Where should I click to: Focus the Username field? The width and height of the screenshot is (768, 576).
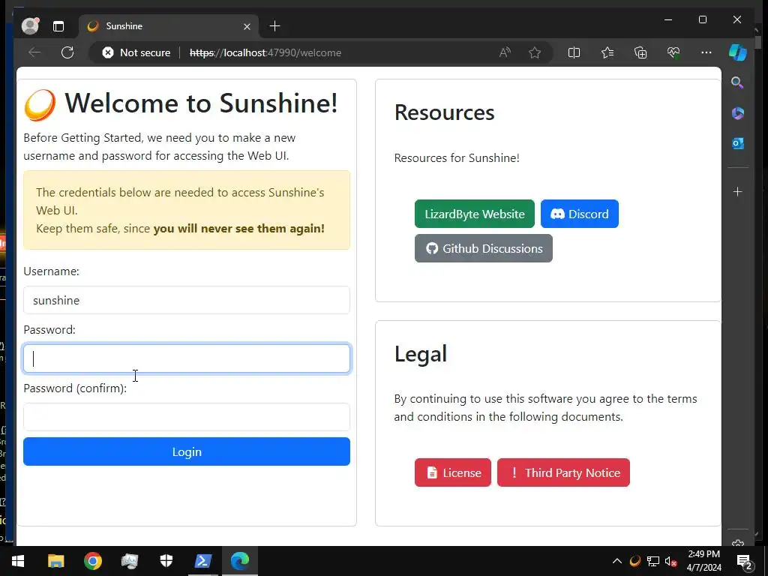click(x=187, y=300)
